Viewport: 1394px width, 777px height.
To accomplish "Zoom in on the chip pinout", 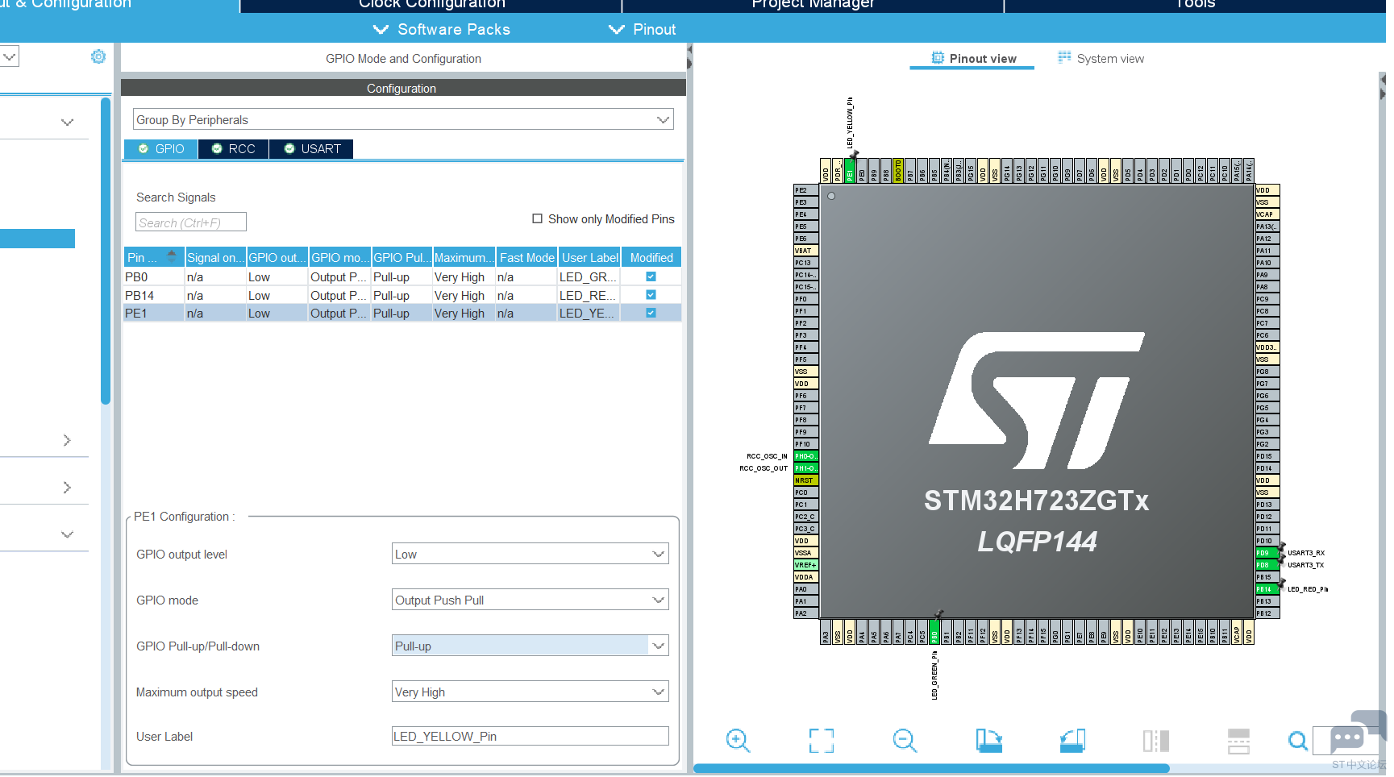I will (738, 740).
